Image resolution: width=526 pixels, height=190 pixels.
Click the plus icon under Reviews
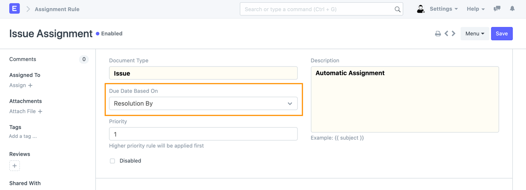(x=14, y=166)
